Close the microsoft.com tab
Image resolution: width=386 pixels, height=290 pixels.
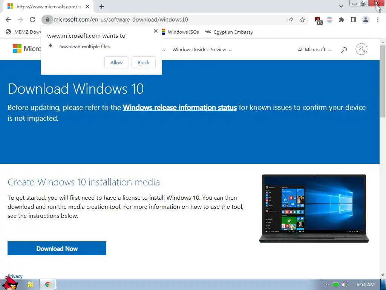tap(87, 7)
